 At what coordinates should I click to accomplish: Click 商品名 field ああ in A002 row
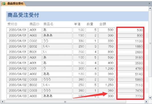point(57,74)
